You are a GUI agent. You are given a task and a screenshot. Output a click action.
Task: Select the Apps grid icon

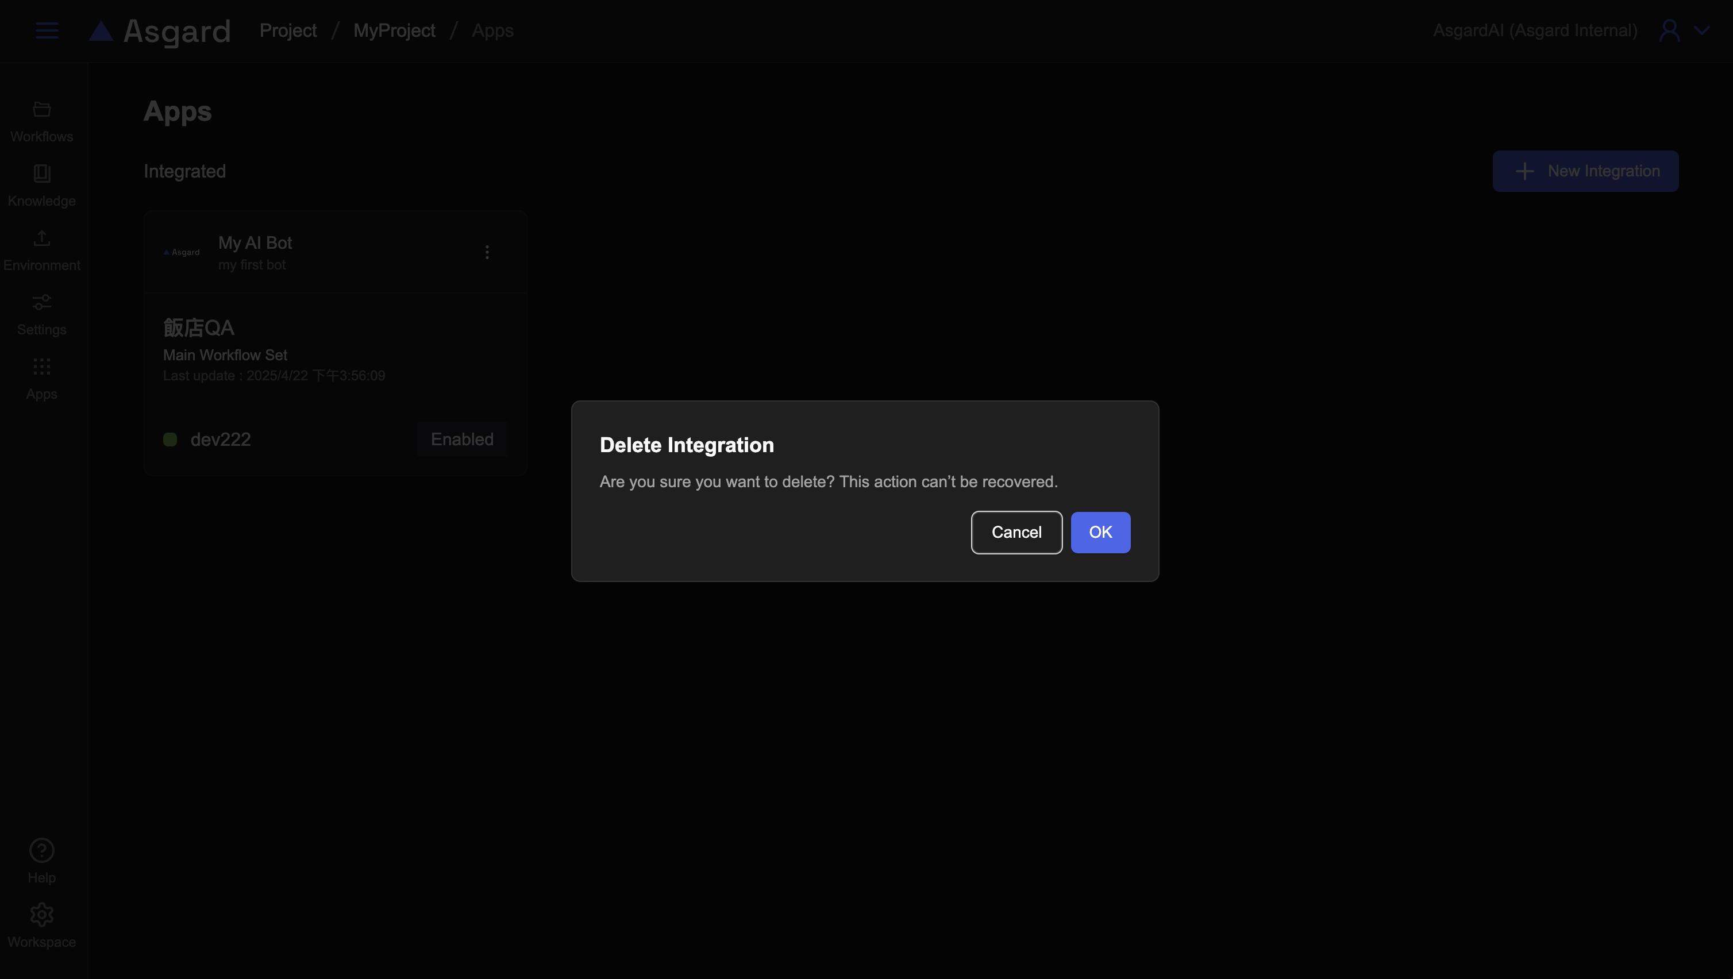click(x=42, y=367)
